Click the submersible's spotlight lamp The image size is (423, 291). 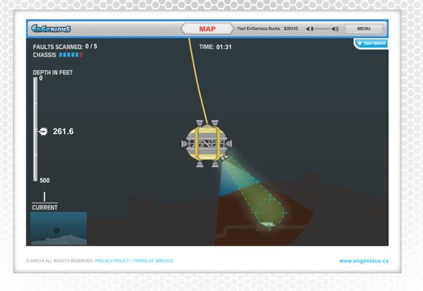(x=225, y=157)
